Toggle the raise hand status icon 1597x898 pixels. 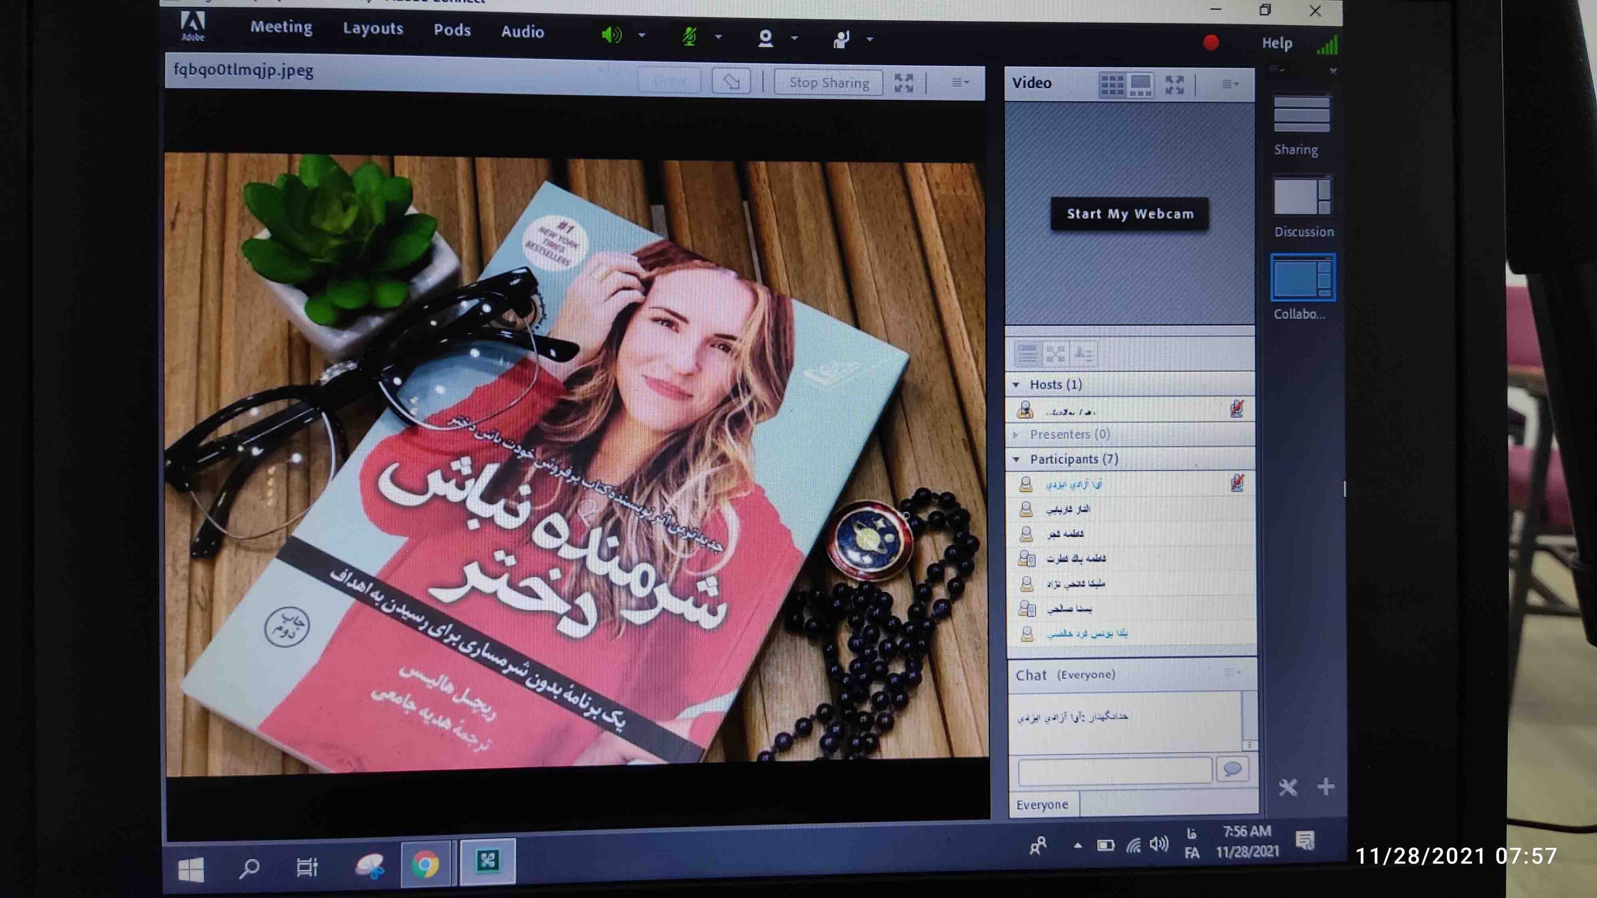(x=841, y=39)
